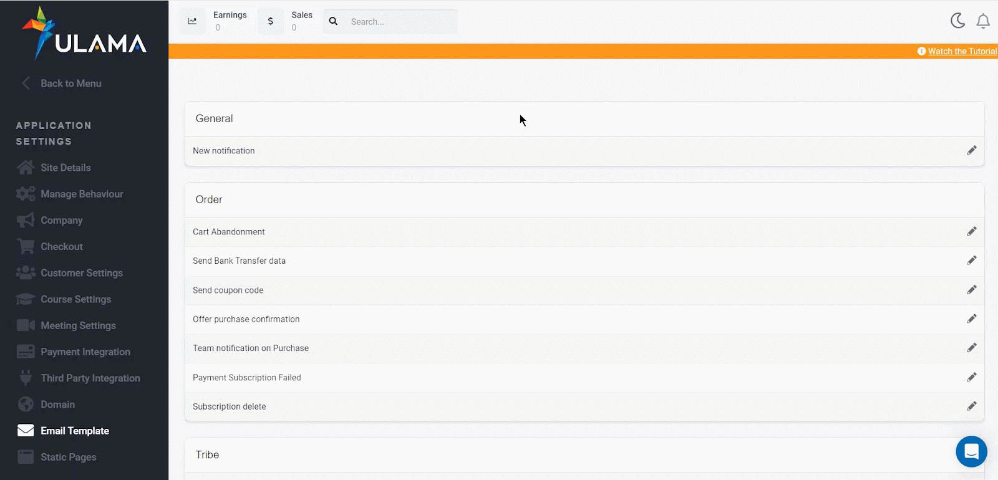Toggle dark mode moon icon
The width and height of the screenshot is (998, 480).
(x=957, y=21)
